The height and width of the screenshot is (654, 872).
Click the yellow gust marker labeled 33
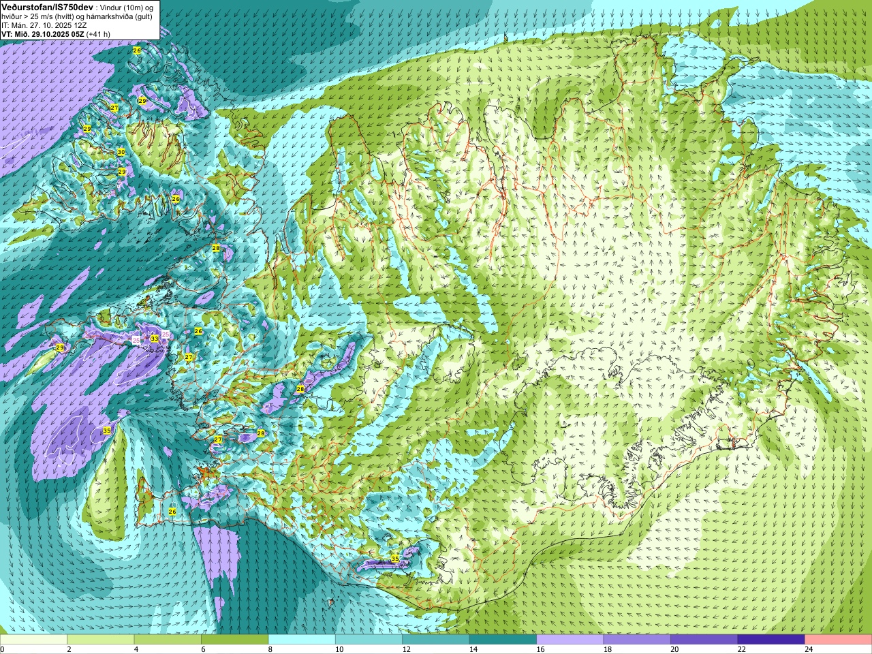[155, 339]
